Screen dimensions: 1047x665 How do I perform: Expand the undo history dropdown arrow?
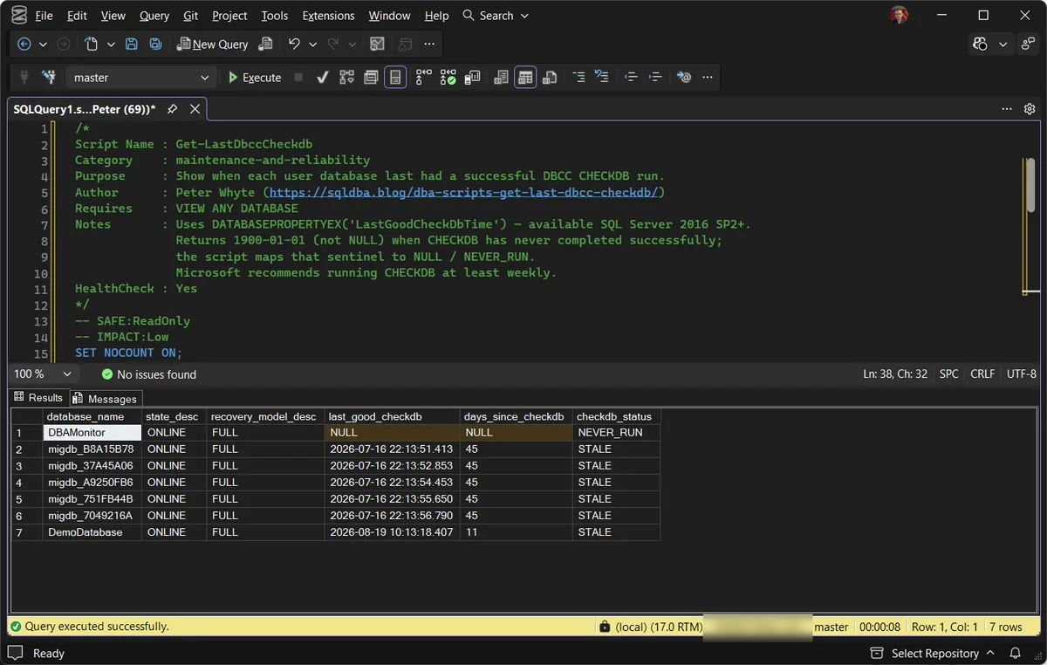311,44
